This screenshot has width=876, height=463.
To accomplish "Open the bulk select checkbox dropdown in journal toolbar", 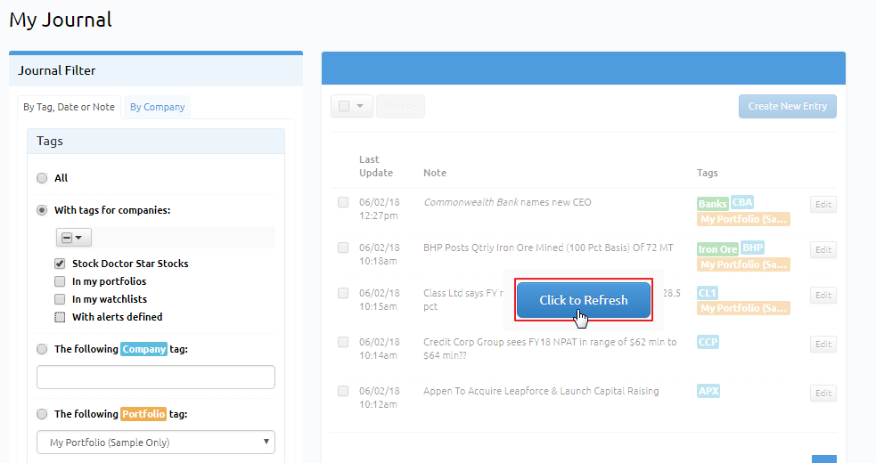I will [x=351, y=106].
